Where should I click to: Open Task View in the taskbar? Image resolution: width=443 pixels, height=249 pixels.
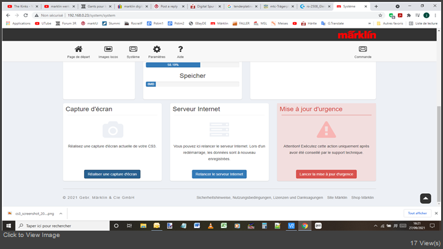point(129,226)
